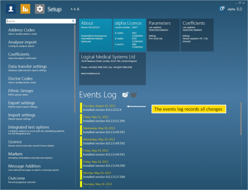Select event Installed version 8.0.13144.590
248x190 pixels.
tap(102, 164)
